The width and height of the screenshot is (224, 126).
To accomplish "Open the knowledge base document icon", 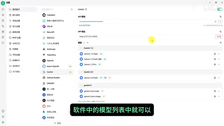I will click(3, 37).
